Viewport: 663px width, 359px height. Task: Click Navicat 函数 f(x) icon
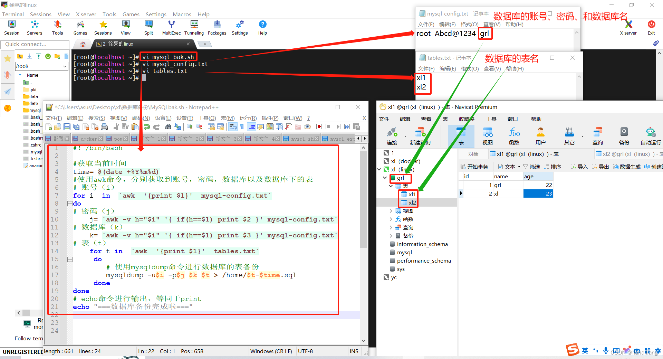coord(514,136)
